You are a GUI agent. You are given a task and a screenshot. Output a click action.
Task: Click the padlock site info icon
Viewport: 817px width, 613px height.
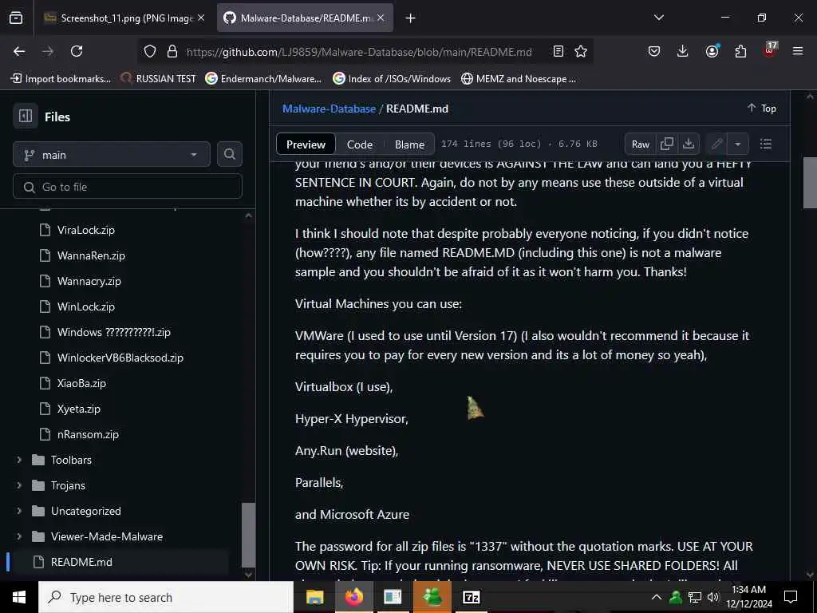172,51
